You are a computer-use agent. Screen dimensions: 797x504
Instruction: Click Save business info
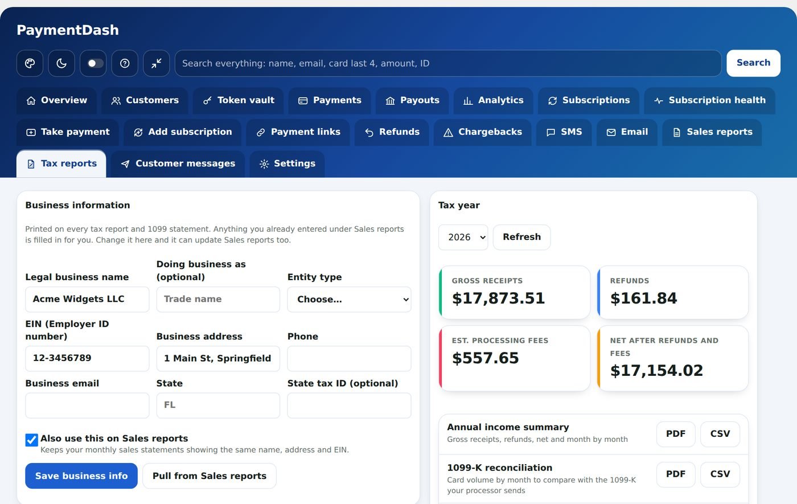[x=81, y=476]
